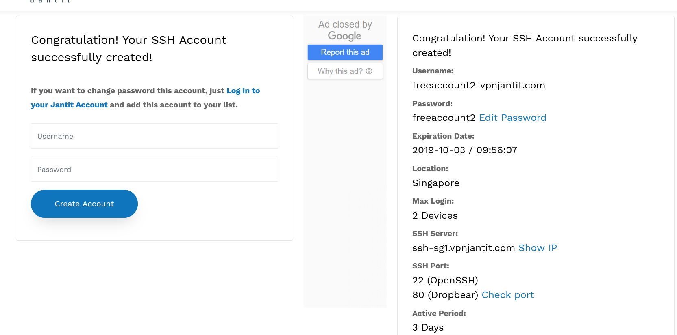Click the 22 (OpenSSH) port text

(445, 280)
